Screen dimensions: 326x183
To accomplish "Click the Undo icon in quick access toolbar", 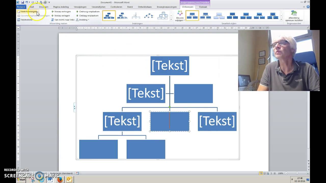I will tap(26, 2).
